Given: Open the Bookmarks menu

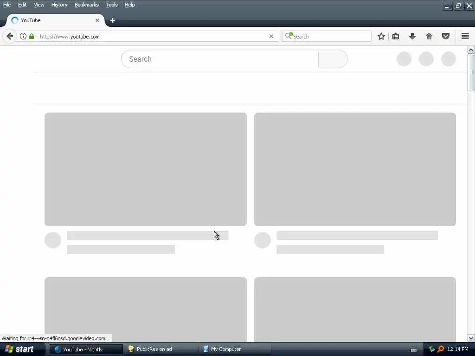Looking at the screenshot, I should [87, 5].
